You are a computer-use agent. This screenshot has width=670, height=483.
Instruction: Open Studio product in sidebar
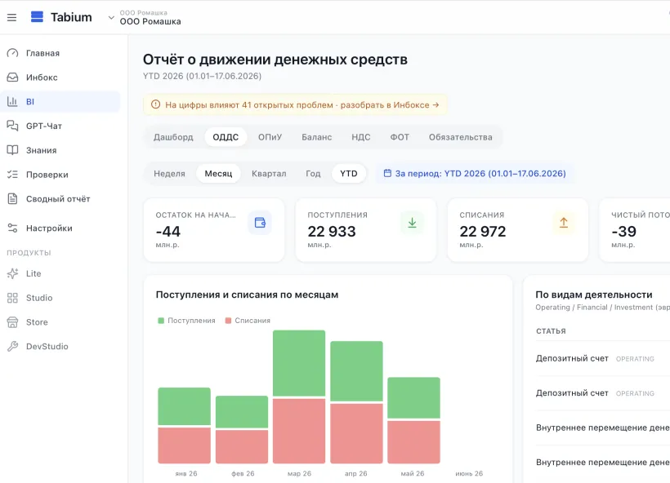(x=60, y=298)
